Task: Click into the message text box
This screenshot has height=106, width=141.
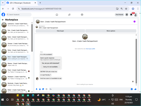Action: (90, 89)
